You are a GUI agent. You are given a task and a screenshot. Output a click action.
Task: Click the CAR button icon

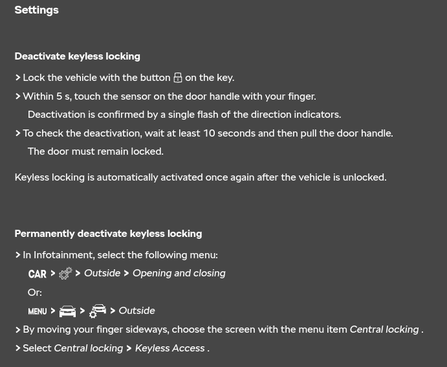[37, 274]
